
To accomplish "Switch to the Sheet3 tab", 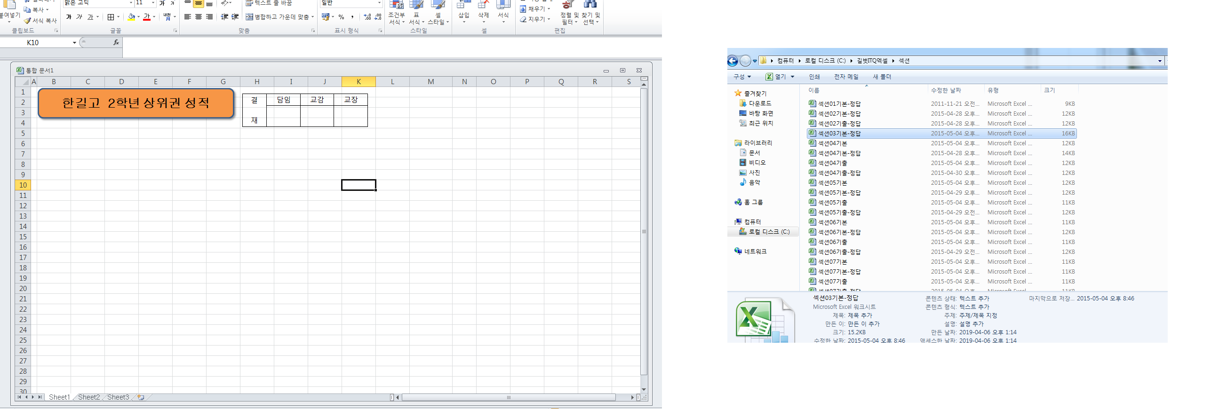I will (x=118, y=397).
